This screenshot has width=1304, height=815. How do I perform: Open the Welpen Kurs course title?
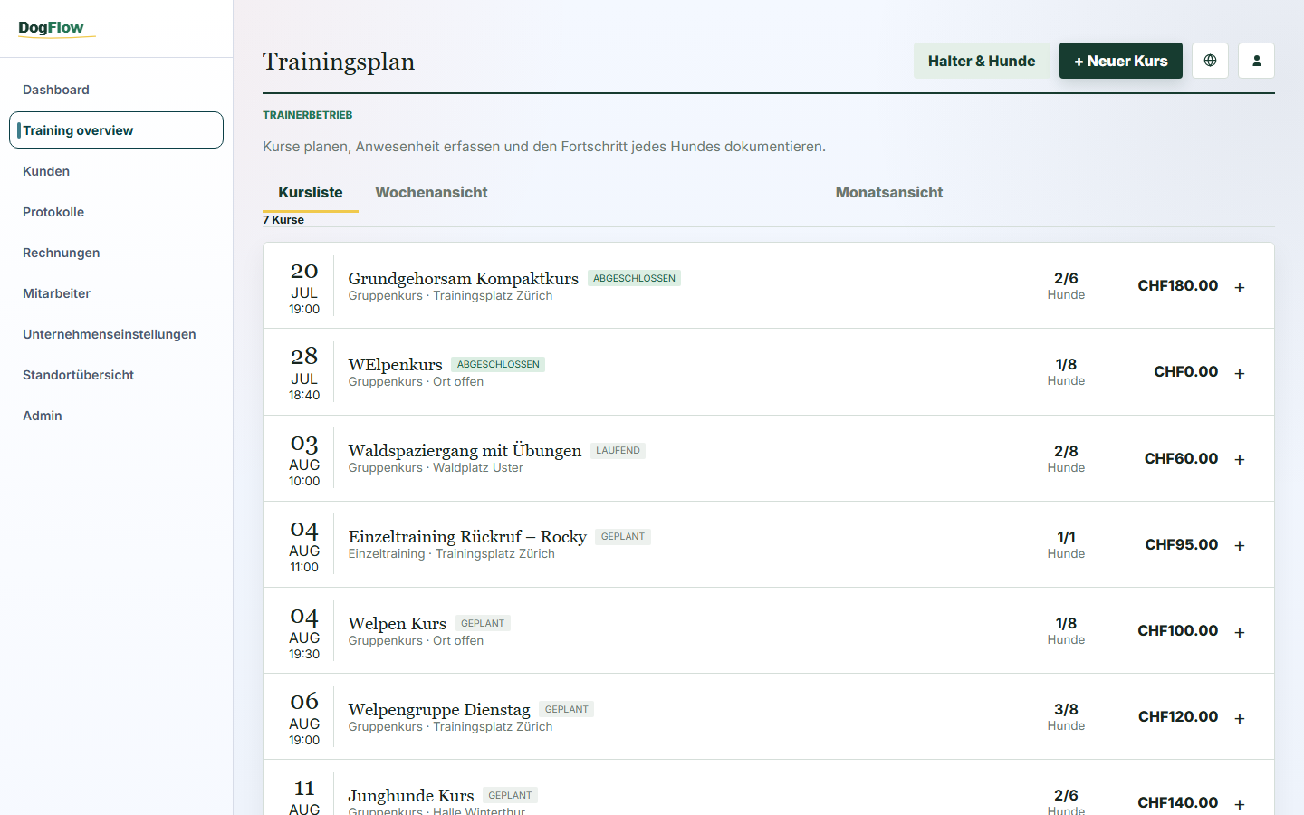pos(397,623)
